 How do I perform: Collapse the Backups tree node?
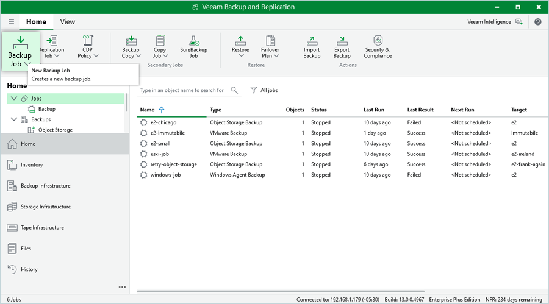(14, 119)
